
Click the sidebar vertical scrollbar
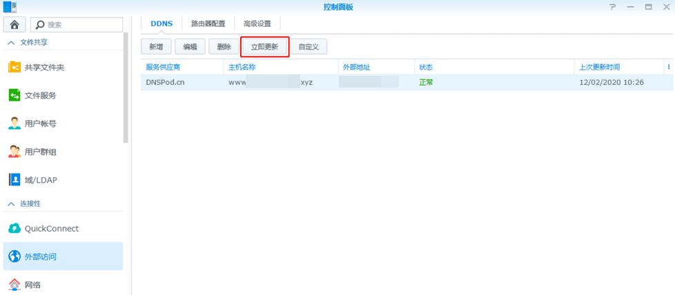coord(126,88)
